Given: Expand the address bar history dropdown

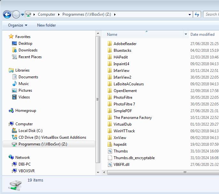Looking at the screenshot, I should pyautogui.click(x=190, y=14).
